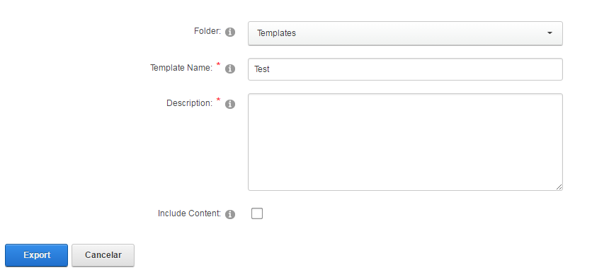Click the Template Name label text
The height and width of the screenshot is (270, 592).
pyautogui.click(x=181, y=68)
